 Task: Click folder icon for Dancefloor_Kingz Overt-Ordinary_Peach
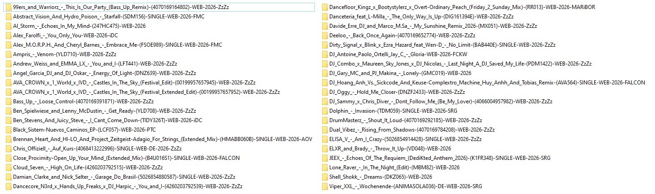(325, 7)
